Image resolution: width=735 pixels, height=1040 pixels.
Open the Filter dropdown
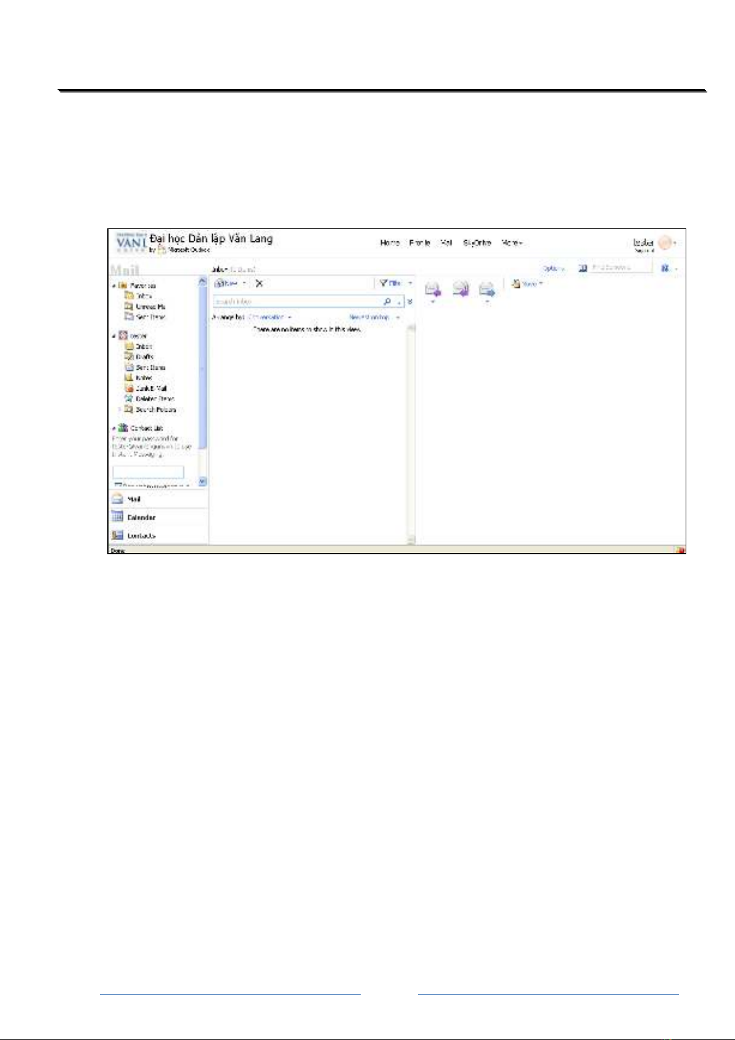click(x=390, y=283)
